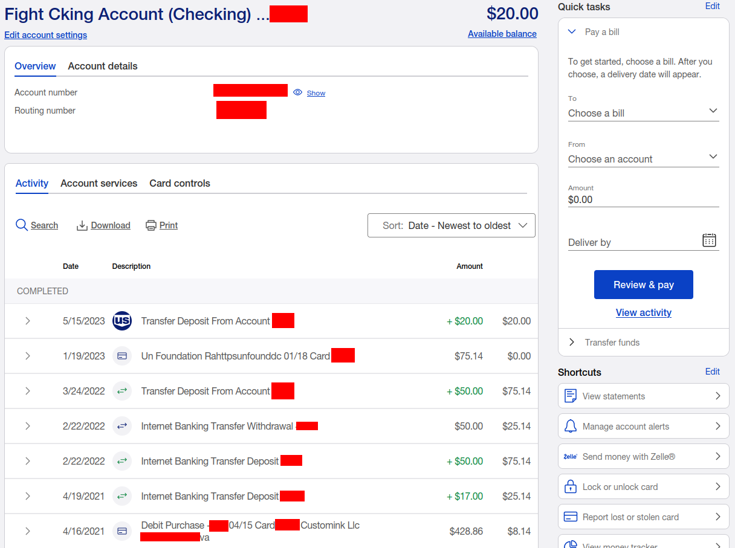Open the Choose an account dropdown
The height and width of the screenshot is (548, 735).
643,159
